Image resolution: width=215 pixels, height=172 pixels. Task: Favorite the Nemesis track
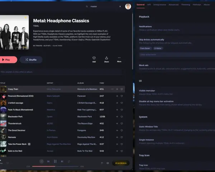(x=122, y=137)
